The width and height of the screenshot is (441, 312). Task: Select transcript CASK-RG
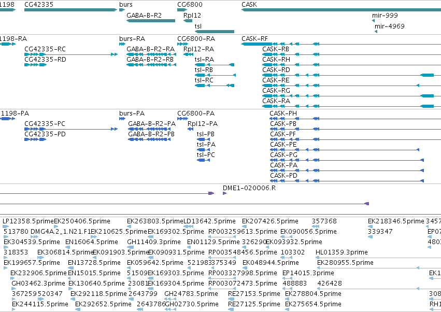(276, 91)
